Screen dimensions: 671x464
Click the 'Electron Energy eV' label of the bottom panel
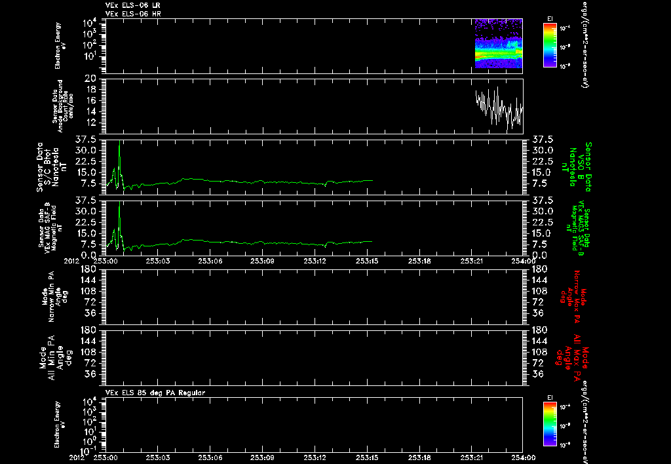[60, 425]
